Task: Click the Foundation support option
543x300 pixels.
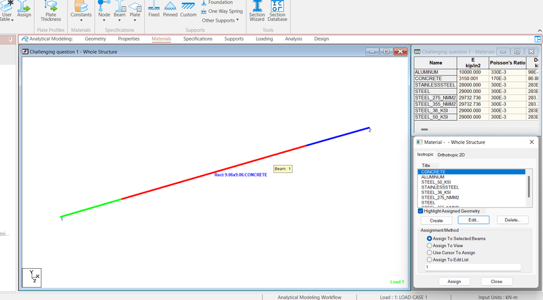Action: (x=217, y=3)
